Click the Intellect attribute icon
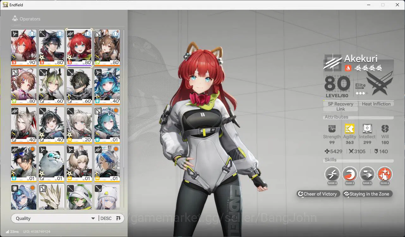This screenshot has width=405, height=237. [367, 129]
